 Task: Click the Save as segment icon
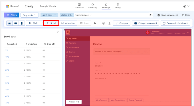[159, 15]
